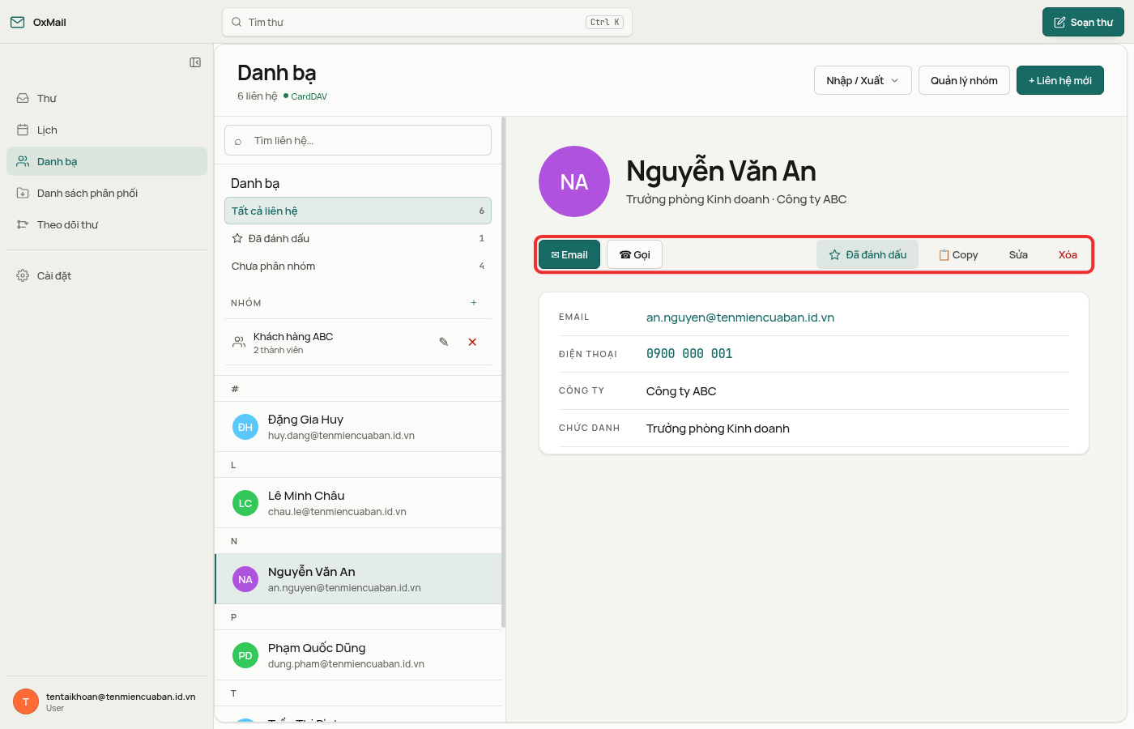This screenshot has height=729, width=1134.
Task: Open Thư mailbox in sidebar
Action: [107, 98]
